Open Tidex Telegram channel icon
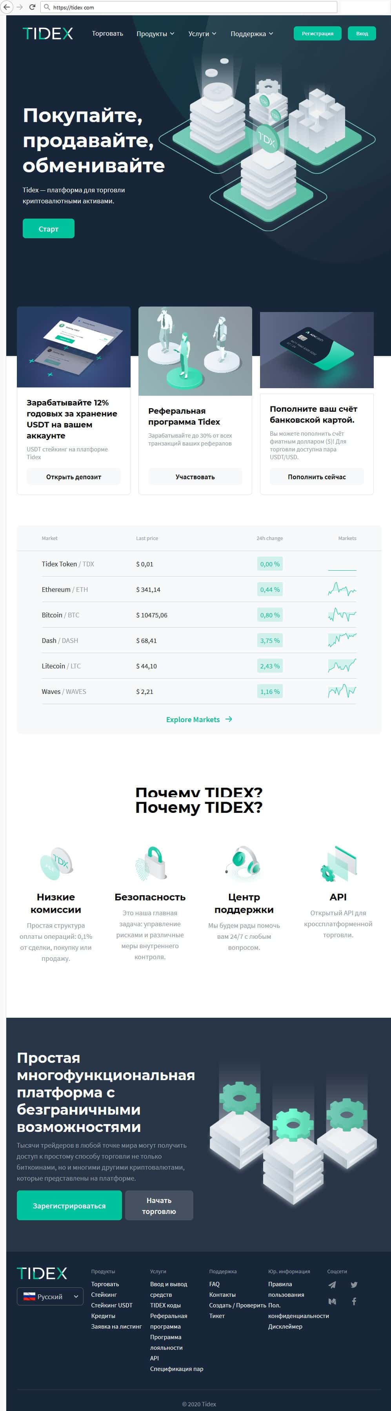The height and width of the screenshot is (1411, 391). coord(332,1285)
